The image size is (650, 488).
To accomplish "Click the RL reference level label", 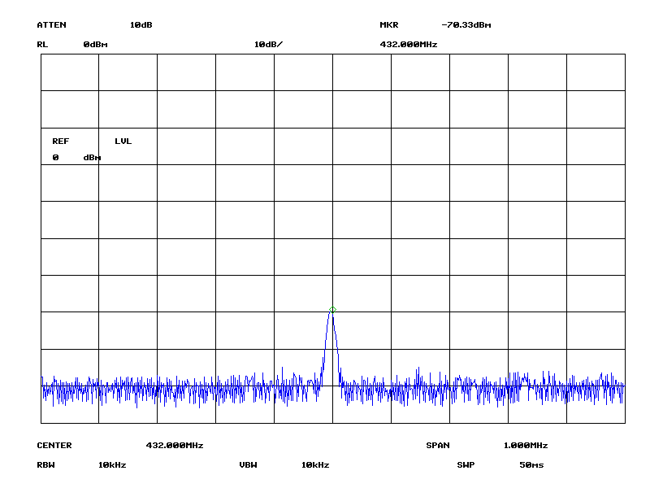I will tap(42, 45).
